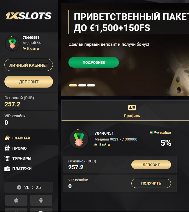The width and height of the screenshot is (189, 212).
Task: Click the Профиль ID card icon
Action: pyautogui.click(x=132, y=108)
